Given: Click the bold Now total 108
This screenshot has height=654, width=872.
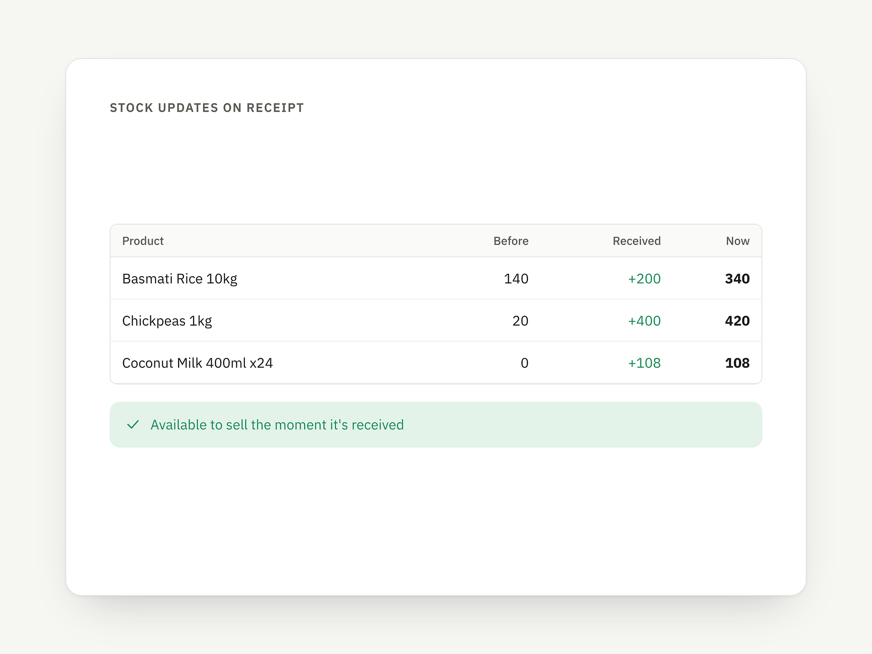Looking at the screenshot, I should point(737,363).
